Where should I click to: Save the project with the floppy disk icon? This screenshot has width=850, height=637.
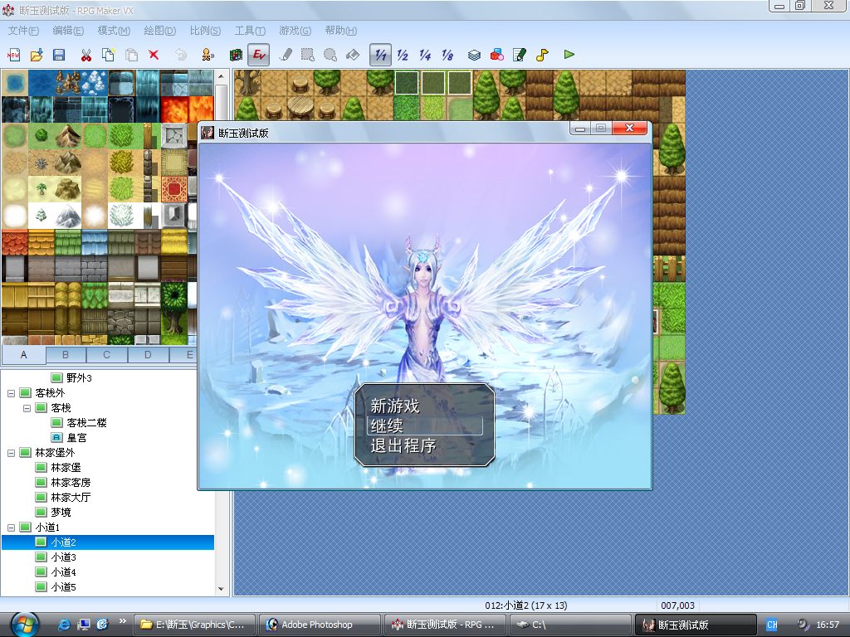click(59, 55)
